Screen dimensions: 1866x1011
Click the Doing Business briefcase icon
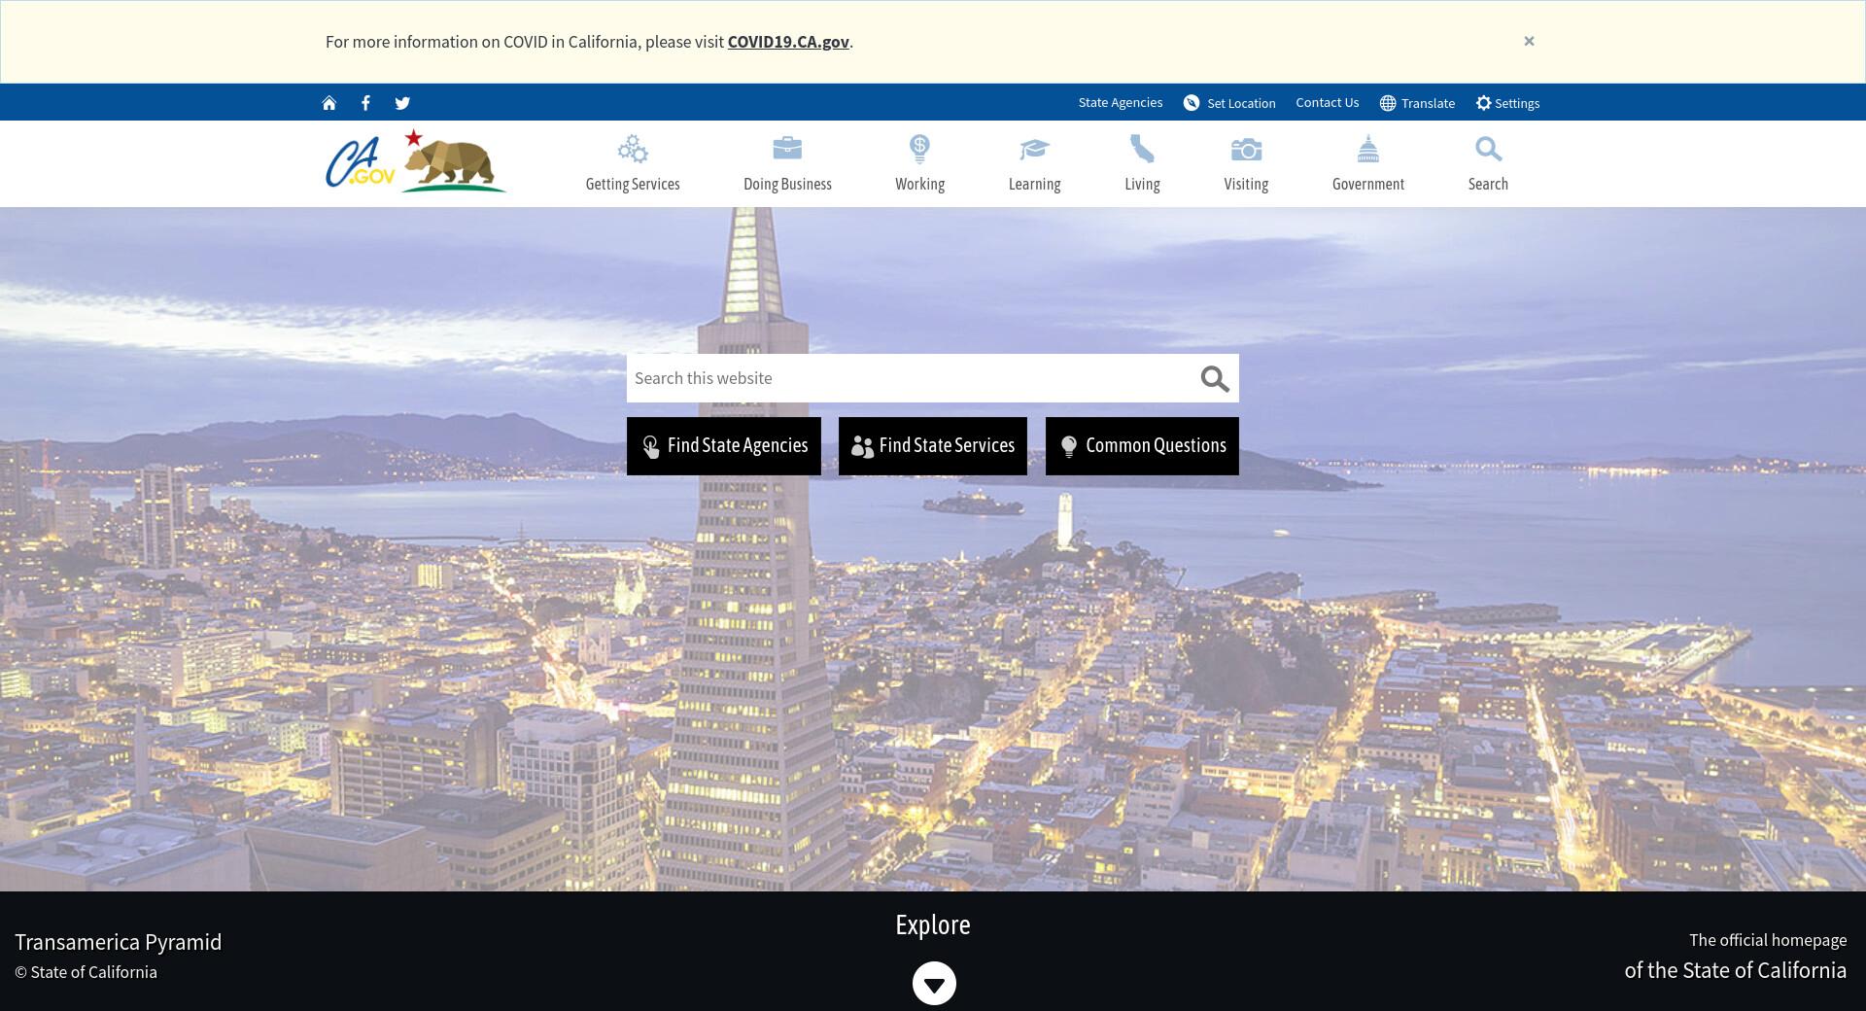[x=787, y=148]
